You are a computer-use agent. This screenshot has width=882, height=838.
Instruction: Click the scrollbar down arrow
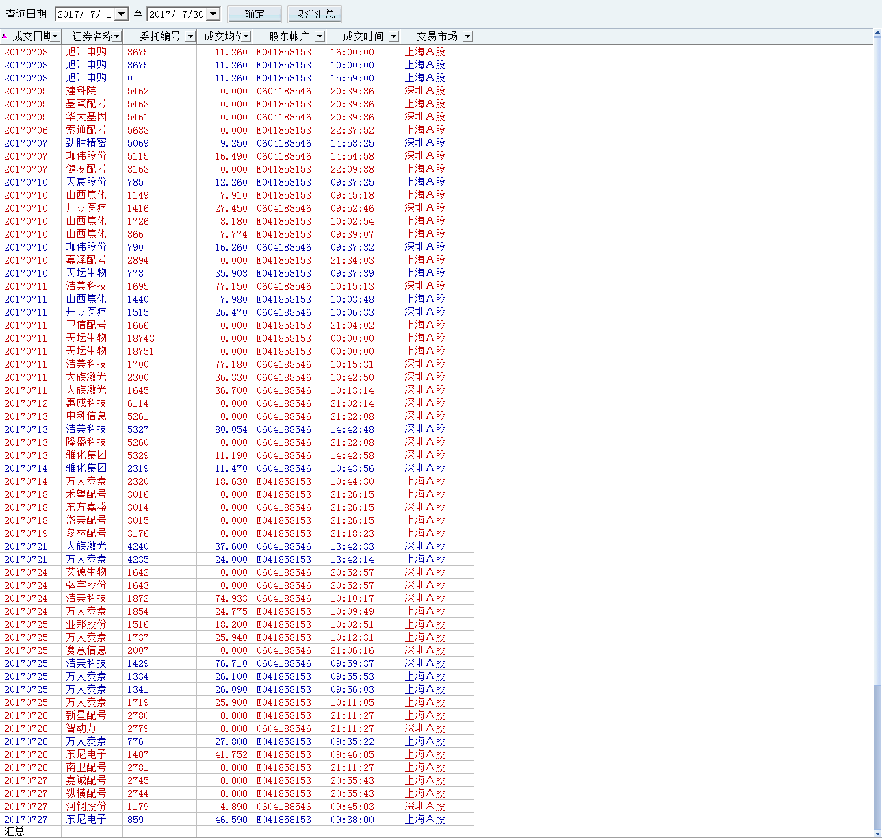(x=877, y=833)
